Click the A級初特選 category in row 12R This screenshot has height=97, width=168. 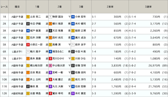coord(17,94)
